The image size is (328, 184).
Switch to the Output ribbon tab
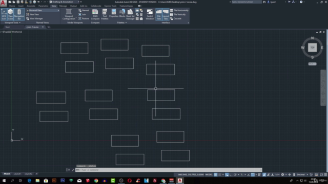[73, 6]
